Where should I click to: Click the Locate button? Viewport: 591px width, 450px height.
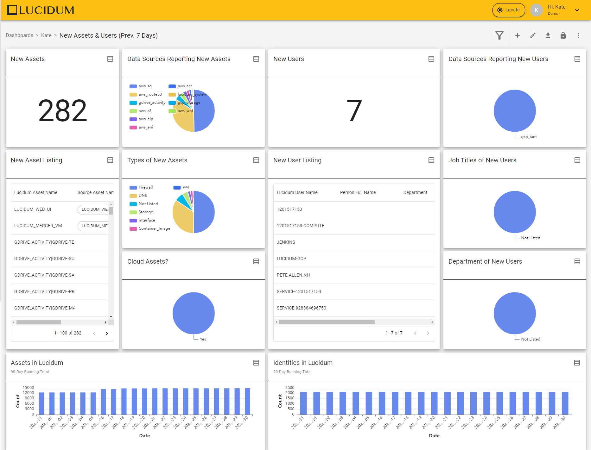click(509, 10)
